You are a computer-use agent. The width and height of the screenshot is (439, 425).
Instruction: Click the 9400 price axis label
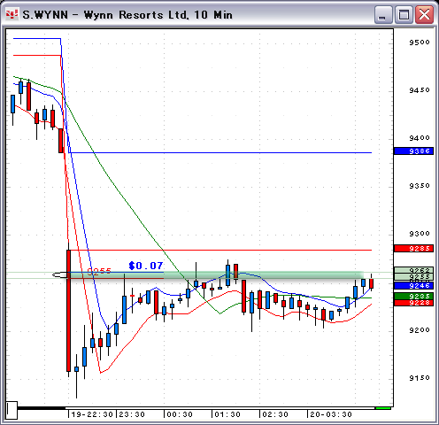(420, 138)
